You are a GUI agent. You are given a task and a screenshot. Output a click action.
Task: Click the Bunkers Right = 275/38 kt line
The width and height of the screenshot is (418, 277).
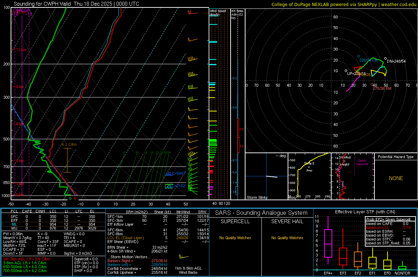pos(137,261)
